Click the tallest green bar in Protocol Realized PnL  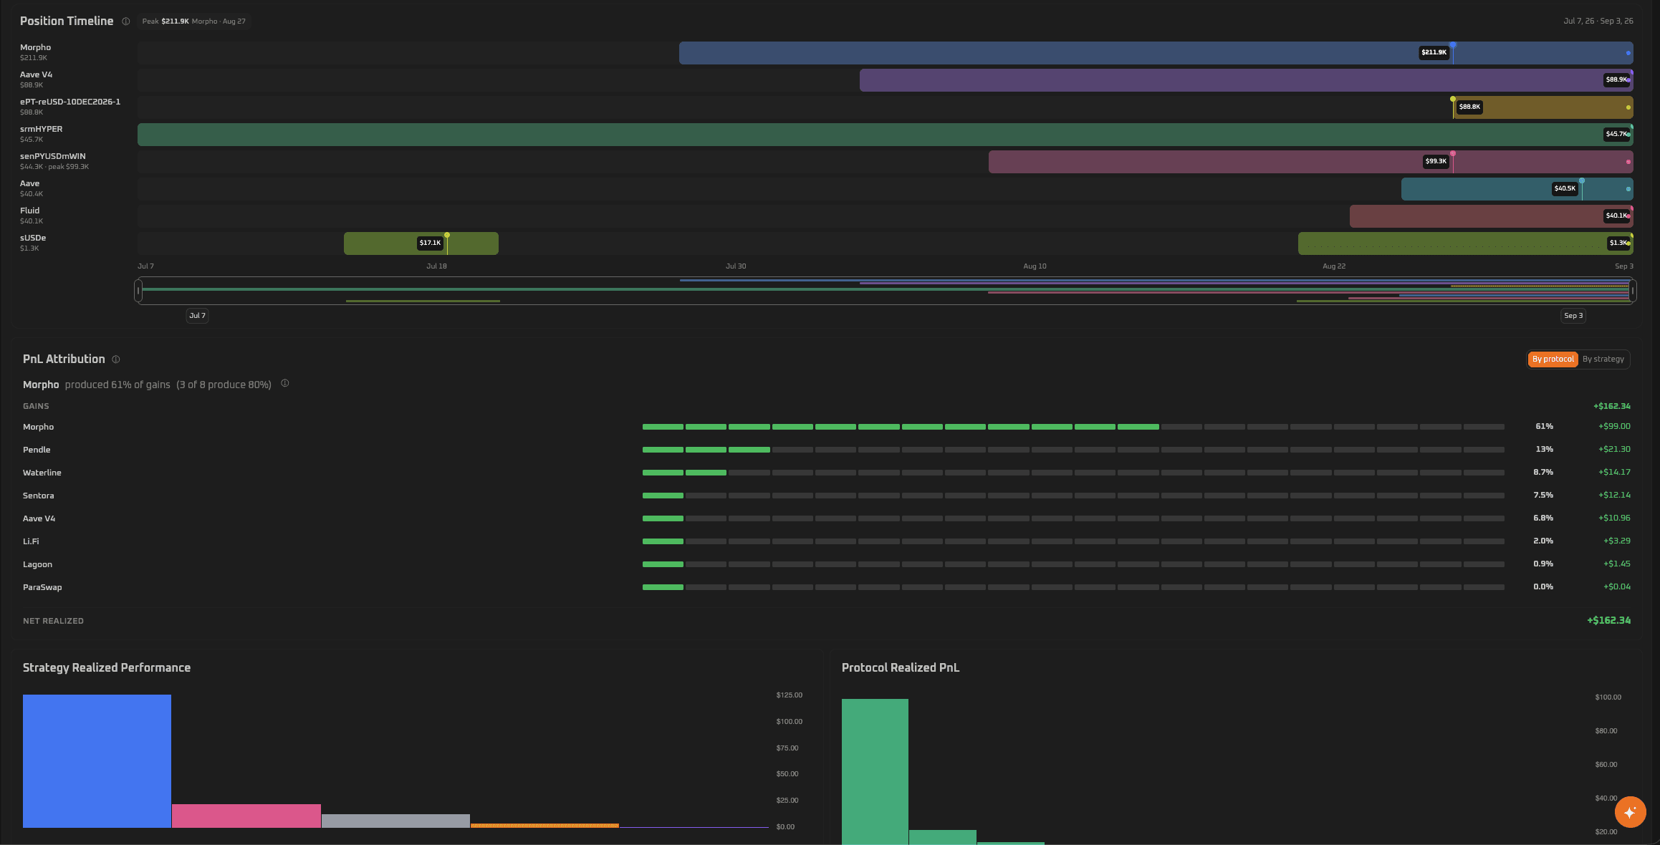point(875,772)
